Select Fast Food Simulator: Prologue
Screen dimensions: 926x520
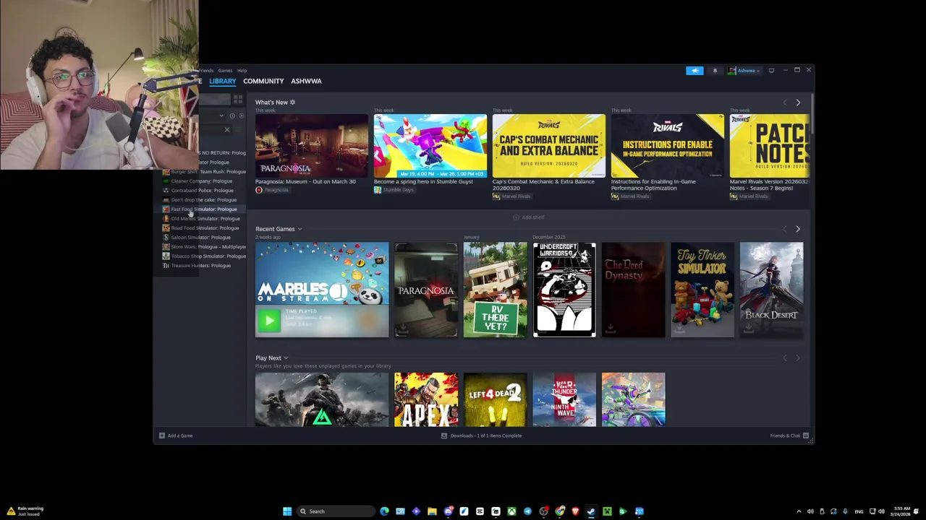[x=200, y=209]
